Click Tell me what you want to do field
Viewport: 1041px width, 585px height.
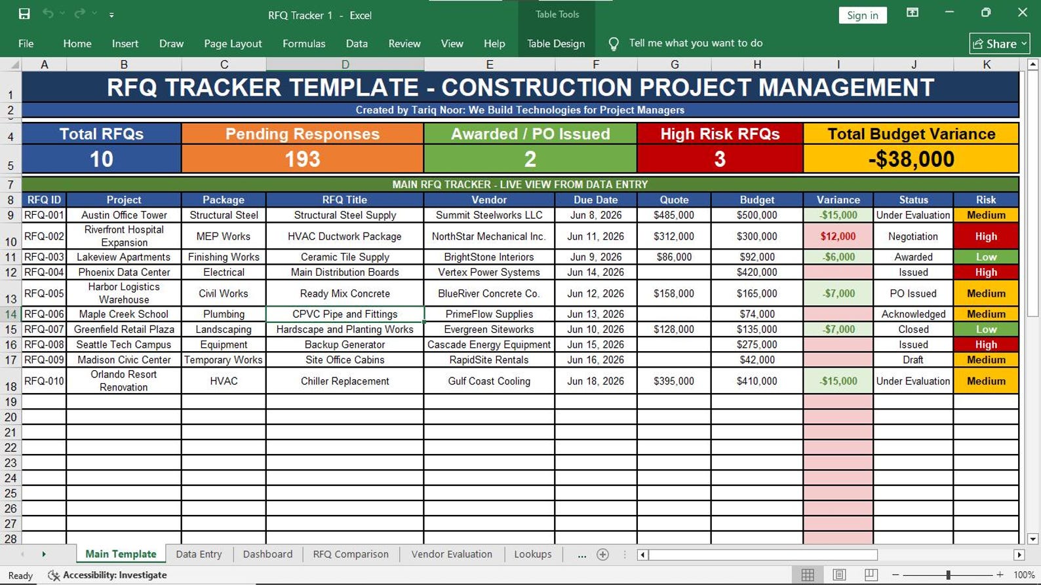tap(696, 43)
